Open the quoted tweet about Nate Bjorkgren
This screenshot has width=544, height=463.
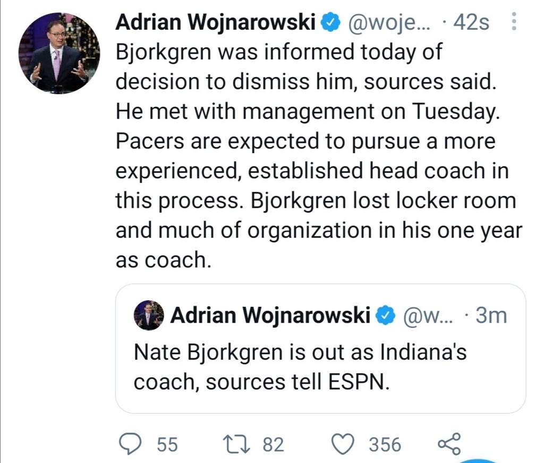pyautogui.click(x=320, y=349)
